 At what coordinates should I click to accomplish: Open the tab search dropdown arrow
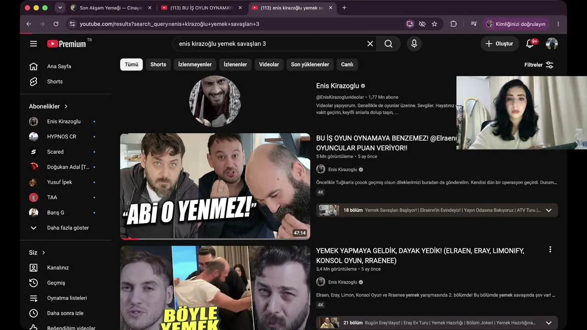(x=60, y=8)
